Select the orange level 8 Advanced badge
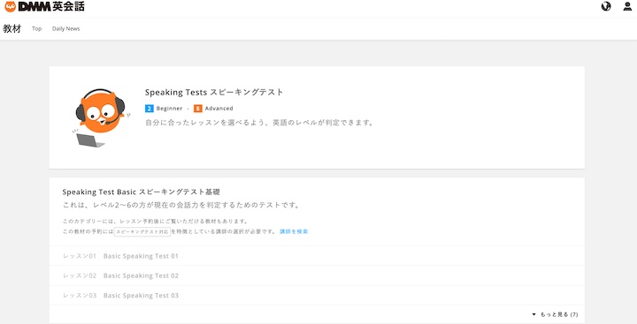 [x=198, y=109]
